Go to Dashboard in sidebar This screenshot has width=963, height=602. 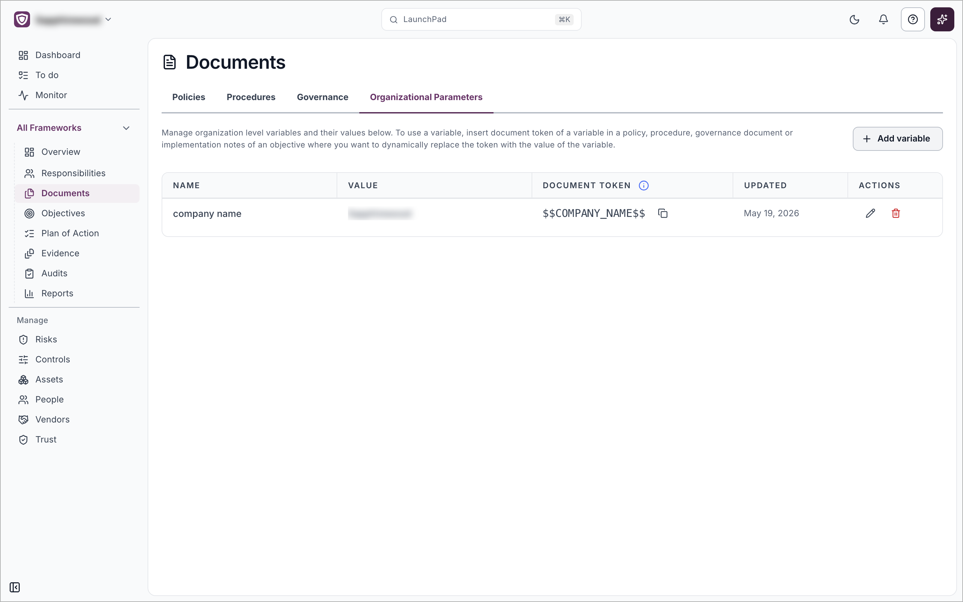point(74,55)
